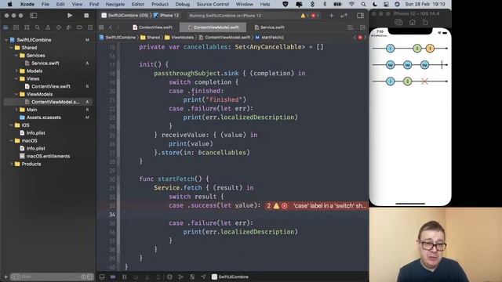The width and height of the screenshot is (502, 282).
Task: Select Assets.xcassets in the navigator
Action: [44, 117]
